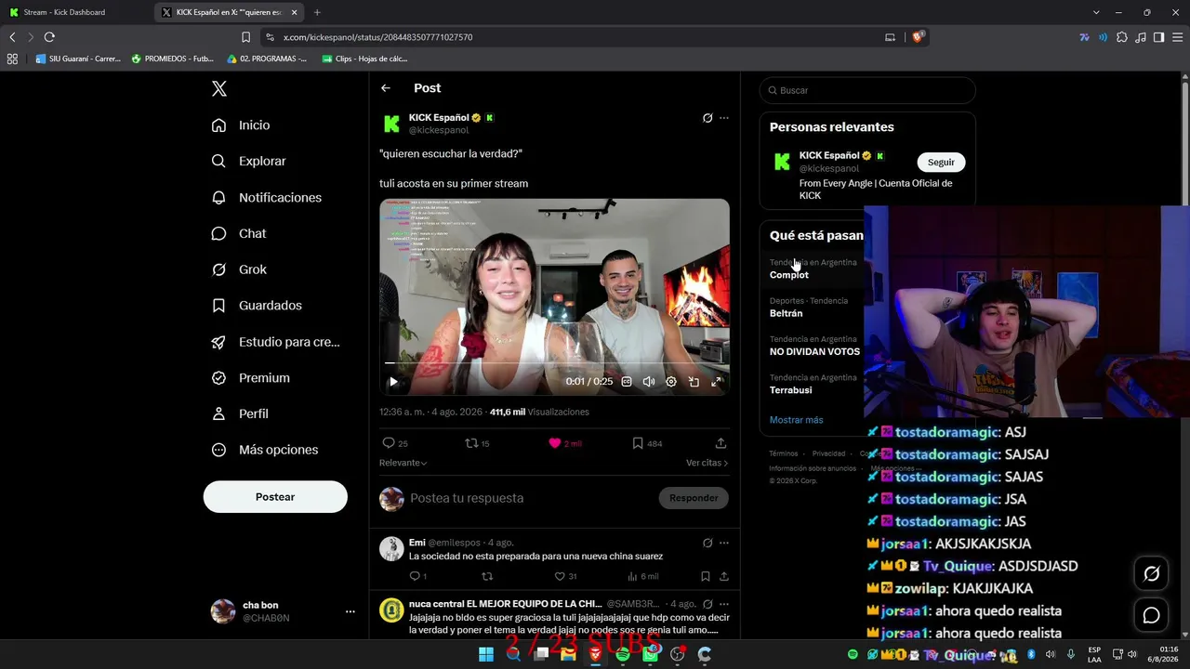Open Notificaciones in the sidebar
The height and width of the screenshot is (669, 1190).
(266, 197)
